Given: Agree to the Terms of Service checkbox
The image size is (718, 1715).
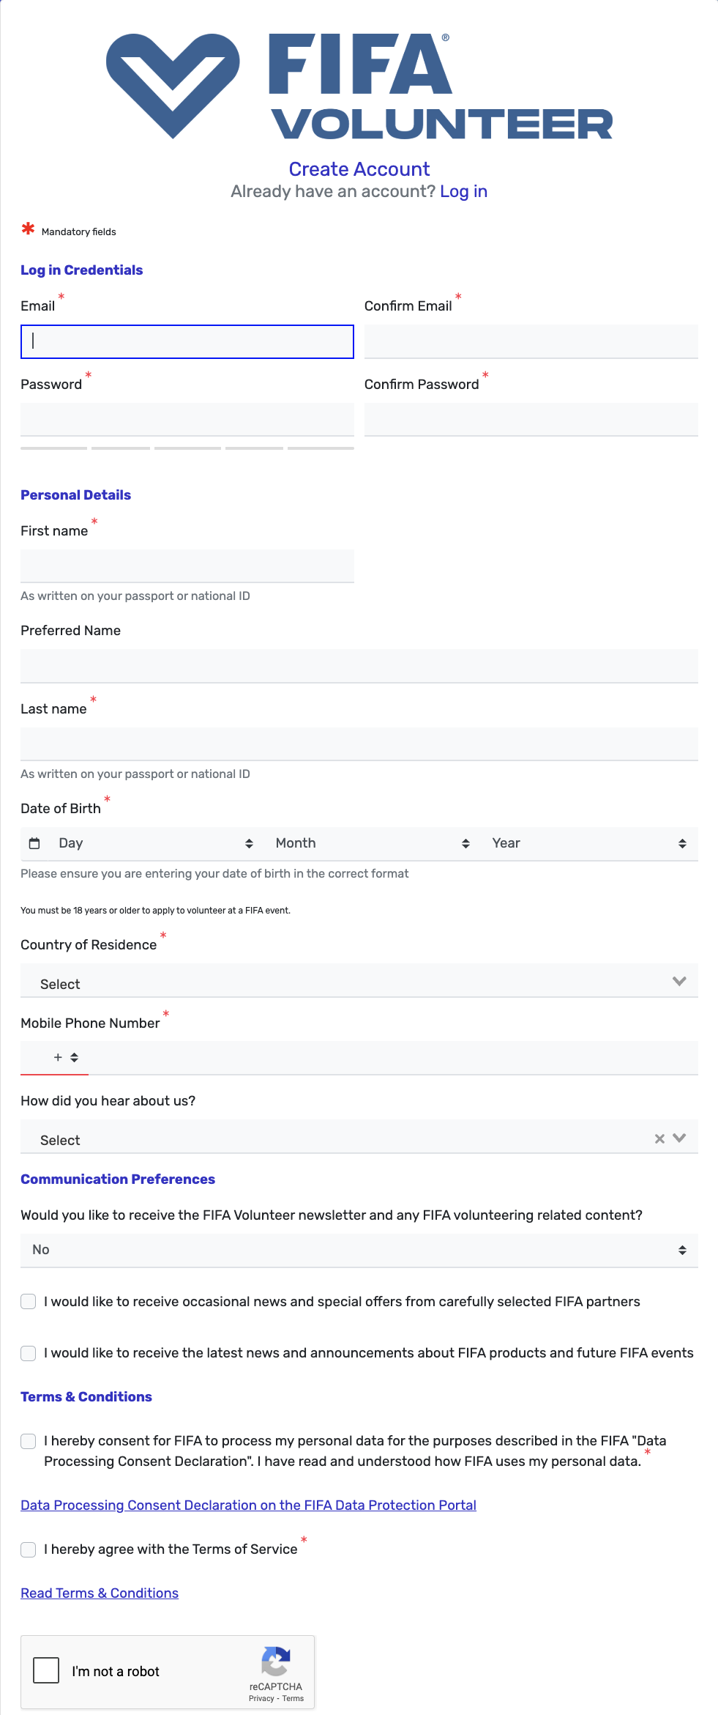Looking at the screenshot, I should 29,1549.
